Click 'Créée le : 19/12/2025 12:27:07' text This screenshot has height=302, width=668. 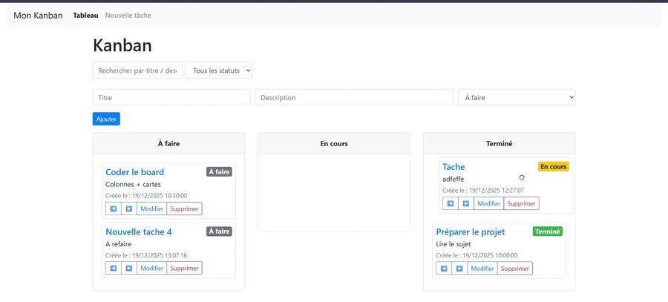[483, 191]
